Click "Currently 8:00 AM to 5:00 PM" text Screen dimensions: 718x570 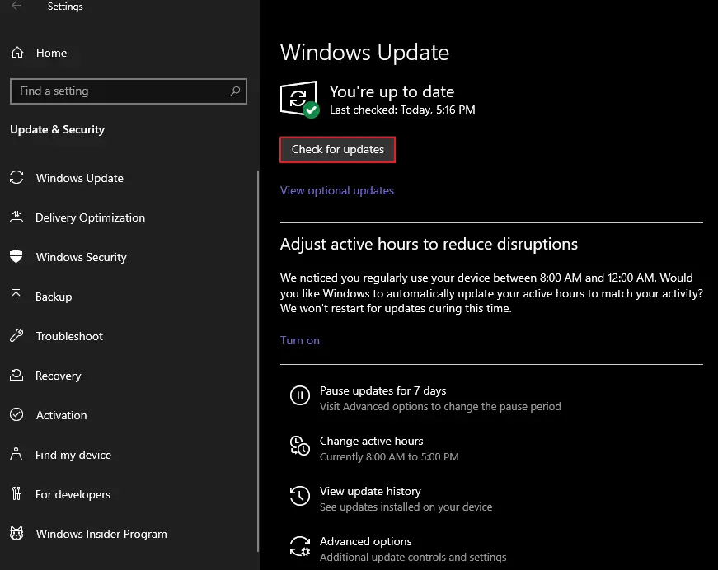pos(389,456)
